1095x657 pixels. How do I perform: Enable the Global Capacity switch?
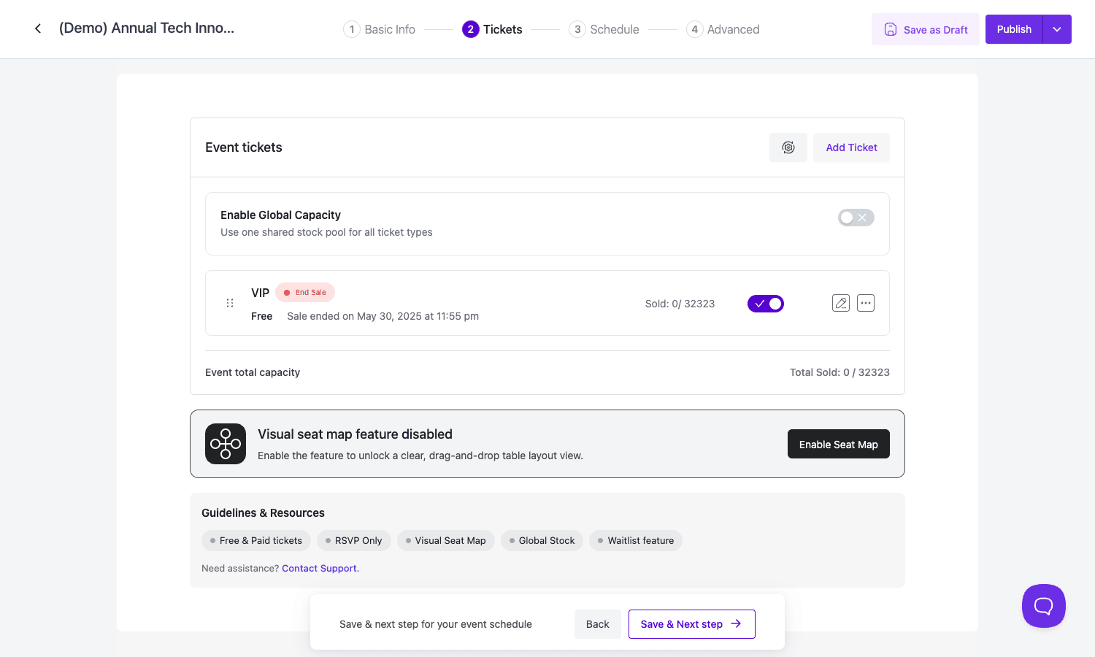[x=856, y=218]
